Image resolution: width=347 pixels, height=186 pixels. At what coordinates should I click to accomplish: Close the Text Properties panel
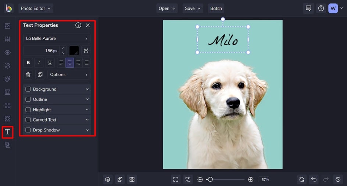[88, 25]
